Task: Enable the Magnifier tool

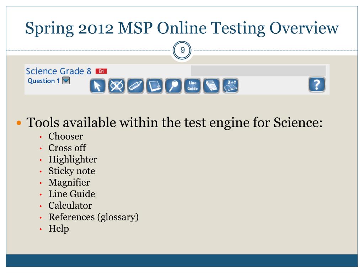Action: [173, 86]
